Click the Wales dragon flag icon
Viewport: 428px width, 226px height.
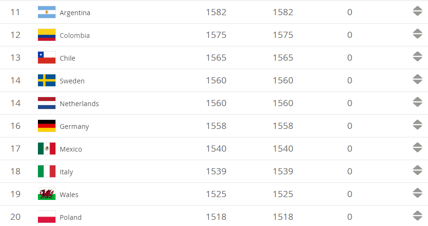(x=46, y=194)
